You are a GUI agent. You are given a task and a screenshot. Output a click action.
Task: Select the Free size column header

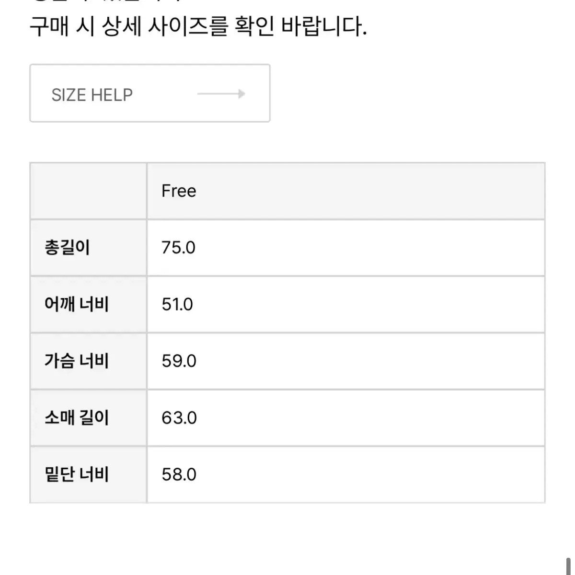pos(179,191)
